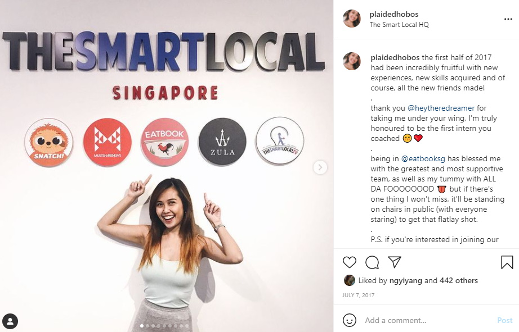Submit comment with Post button
The width and height of the screenshot is (519, 332).
[x=504, y=320]
